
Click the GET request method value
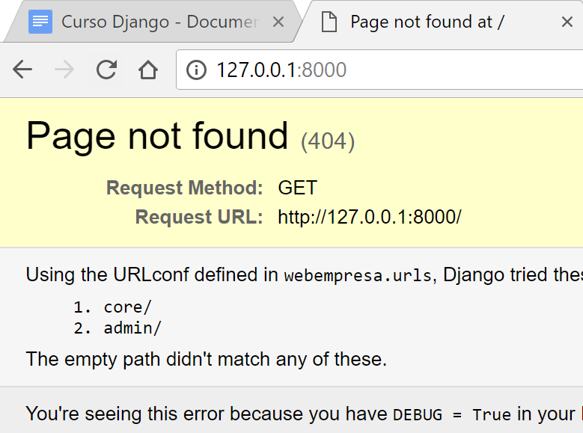click(x=297, y=187)
